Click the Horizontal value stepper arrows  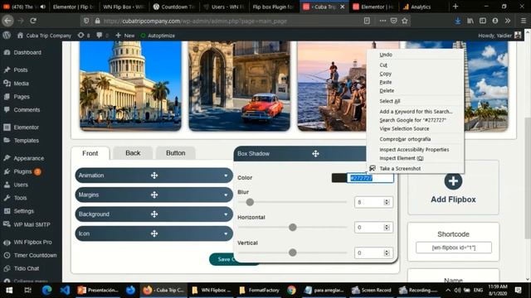[x=387, y=228]
